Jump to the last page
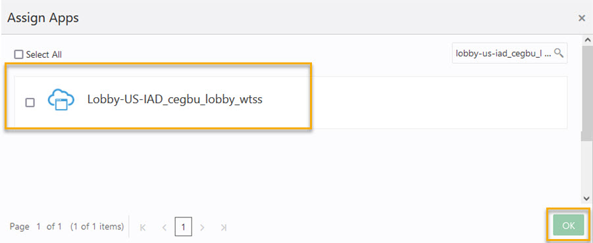 (x=224, y=227)
